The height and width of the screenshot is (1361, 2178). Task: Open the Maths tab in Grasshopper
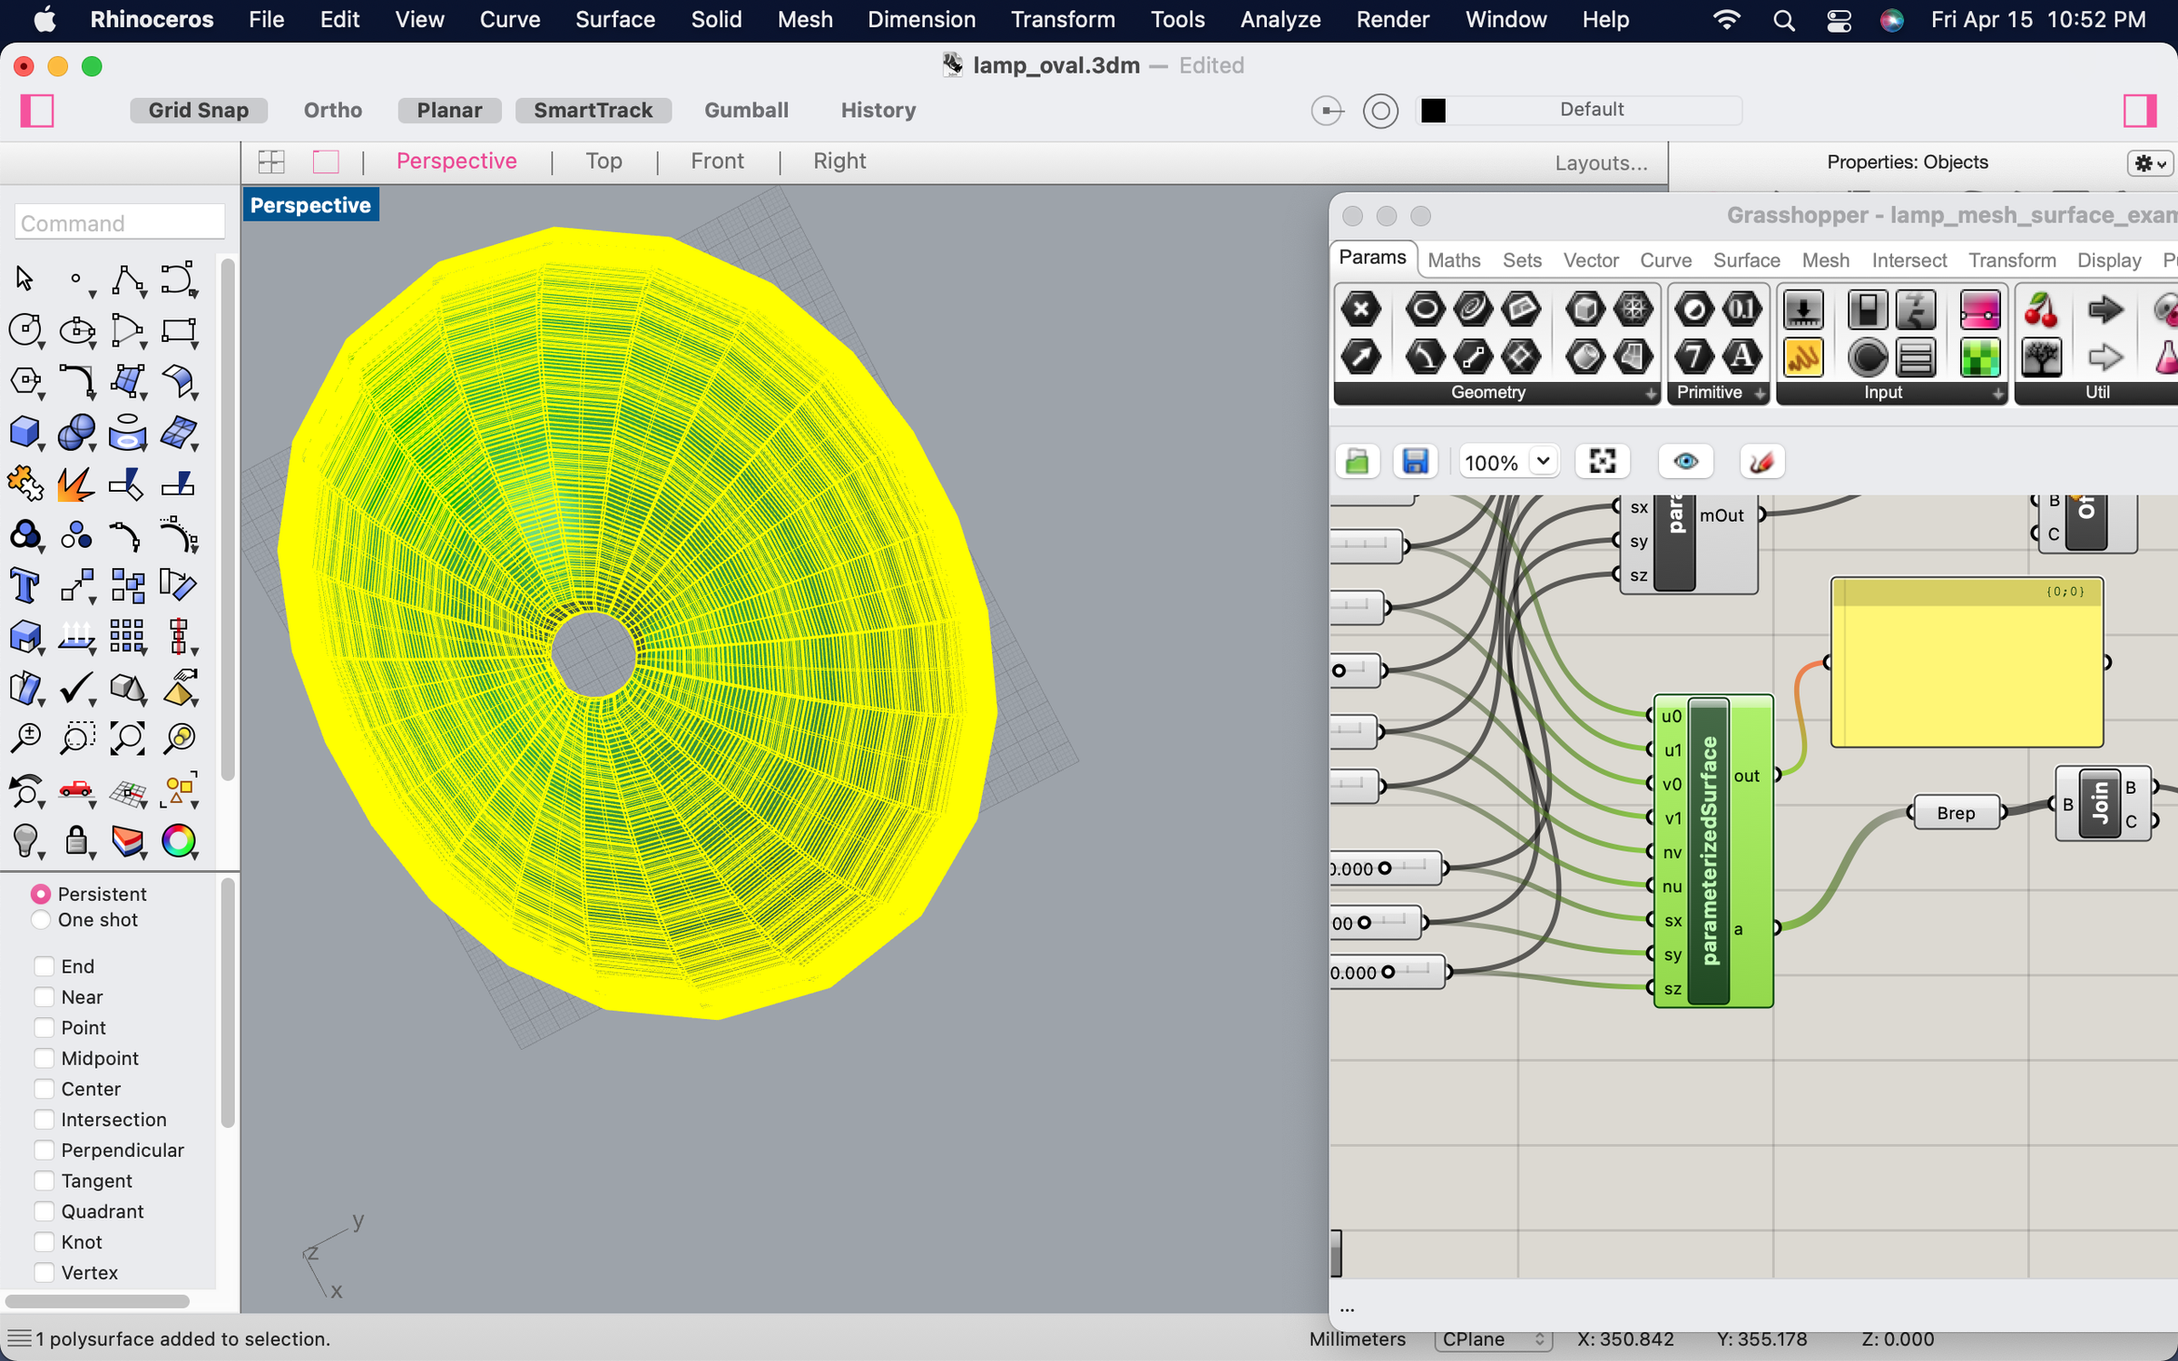[x=1453, y=260]
